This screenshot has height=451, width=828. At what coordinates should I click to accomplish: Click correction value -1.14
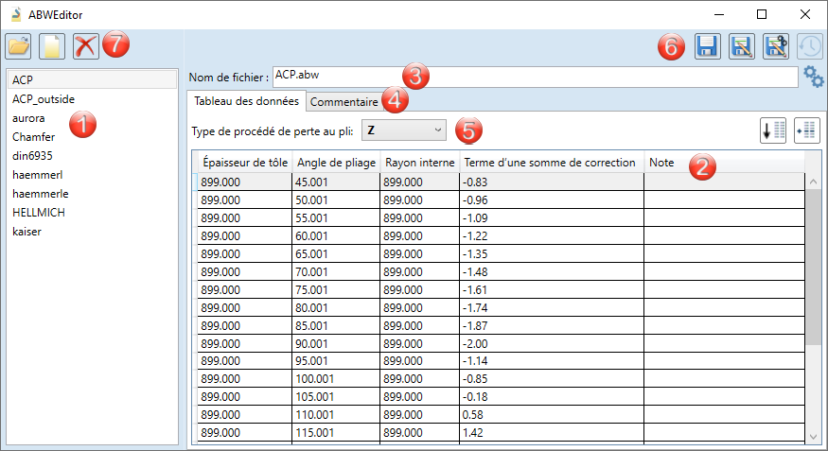pos(552,361)
